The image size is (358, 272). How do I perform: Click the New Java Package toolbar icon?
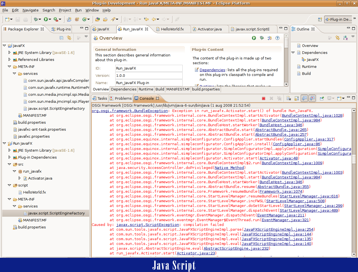pos(77,19)
